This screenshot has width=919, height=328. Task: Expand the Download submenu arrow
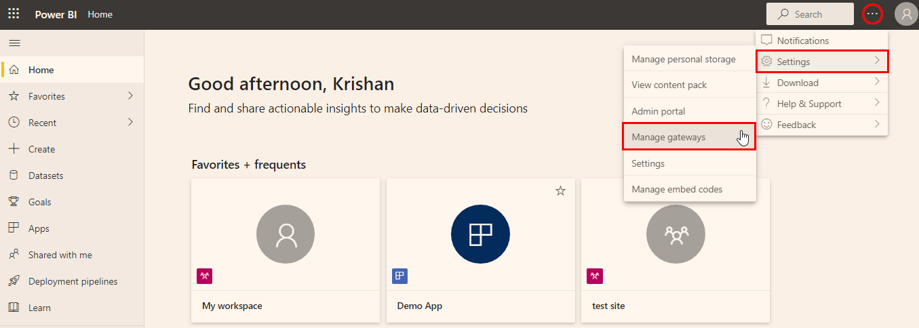pos(877,83)
